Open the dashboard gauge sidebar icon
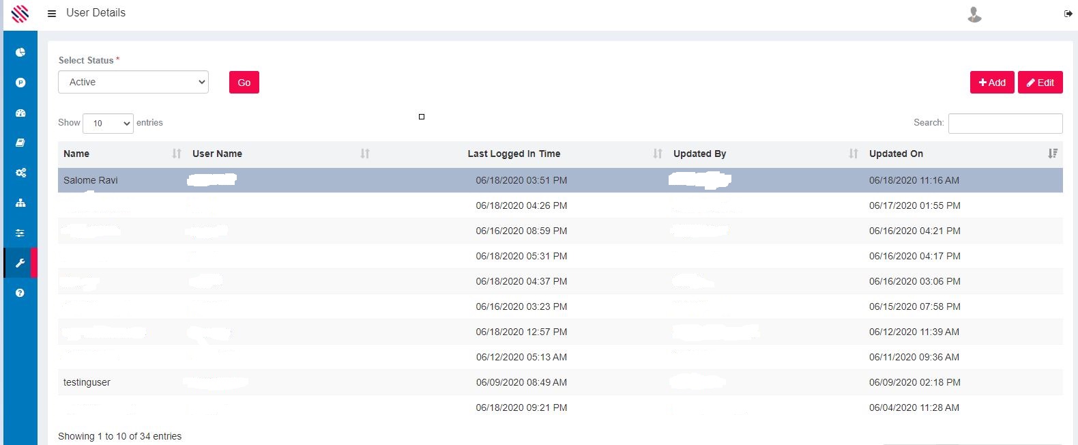The height and width of the screenshot is (445, 1078). coord(20,113)
